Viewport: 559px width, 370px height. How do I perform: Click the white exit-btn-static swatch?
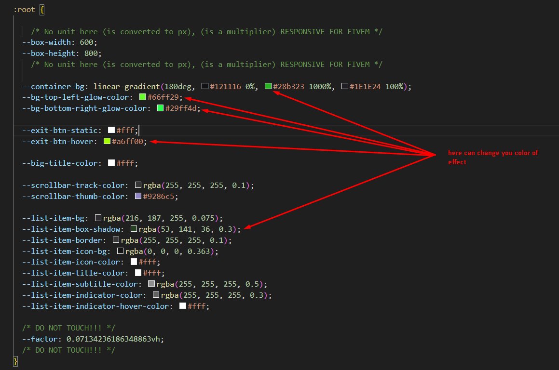(111, 131)
